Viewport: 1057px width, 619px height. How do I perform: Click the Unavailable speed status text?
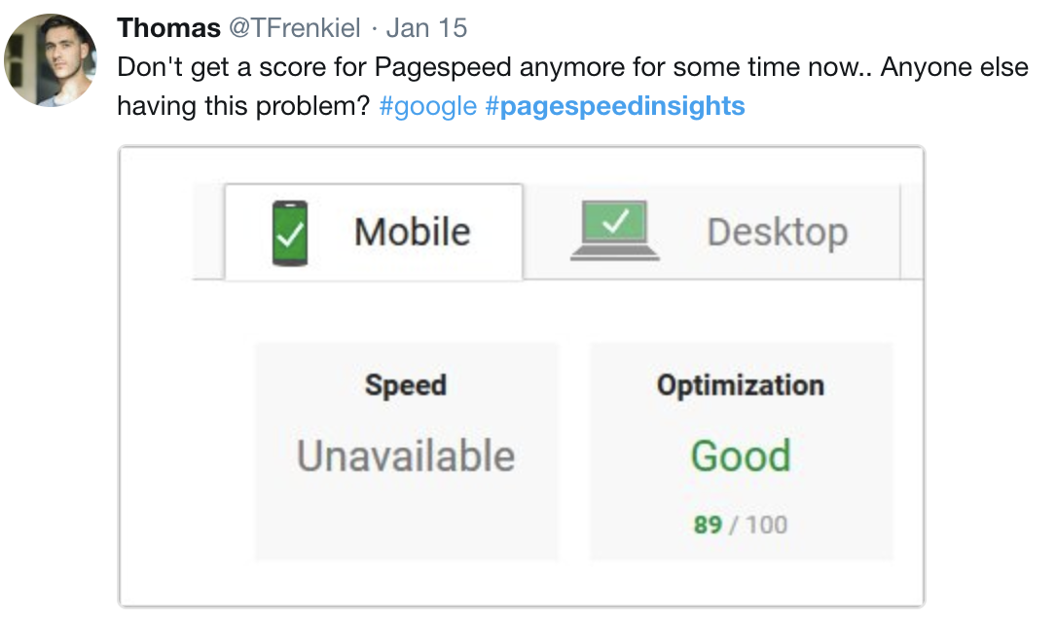pyautogui.click(x=406, y=455)
